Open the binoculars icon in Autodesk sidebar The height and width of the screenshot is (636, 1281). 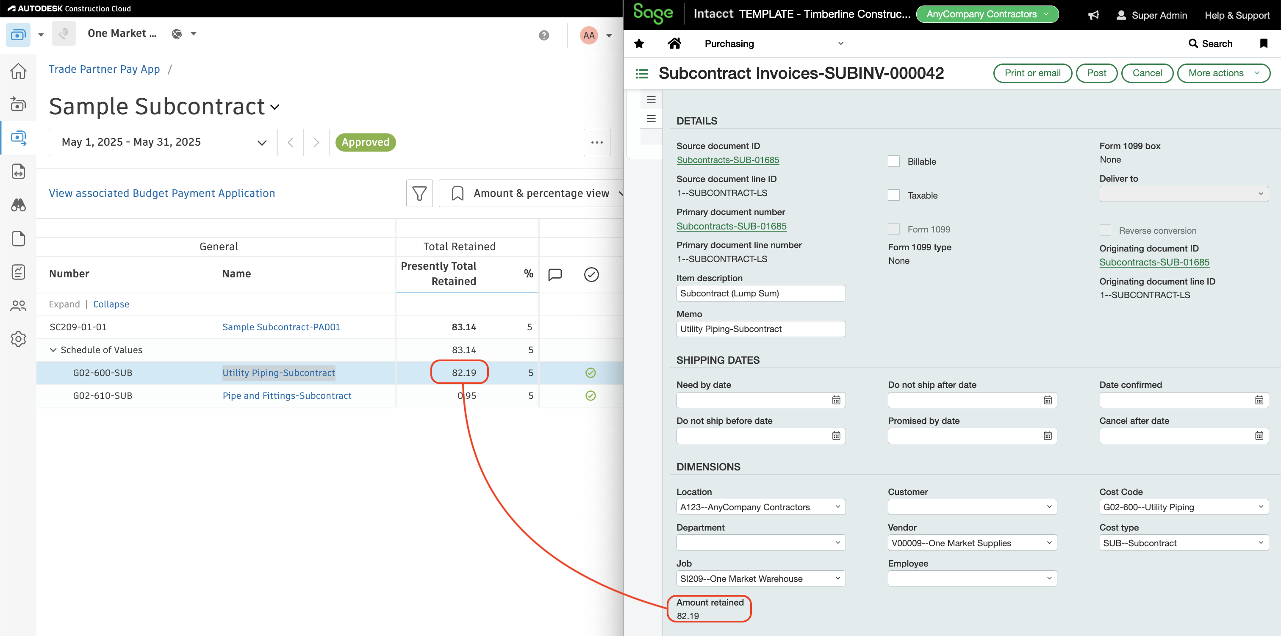click(18, 205)
